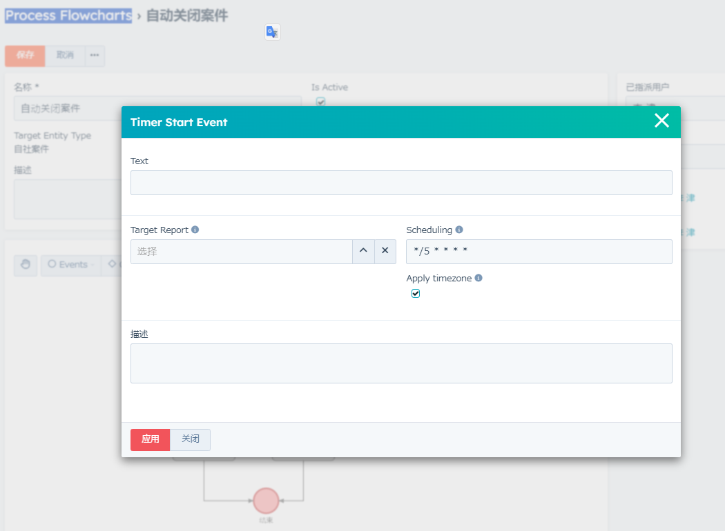Open the Target Report selection list

(363, 252)
